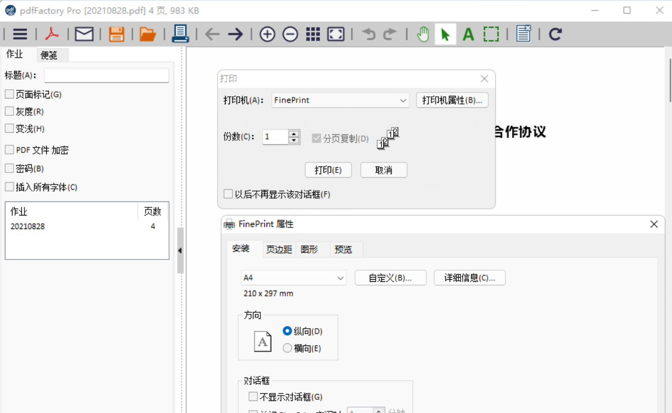Click the 页数 column header
The image size is (672, 413).
(153, 212)
